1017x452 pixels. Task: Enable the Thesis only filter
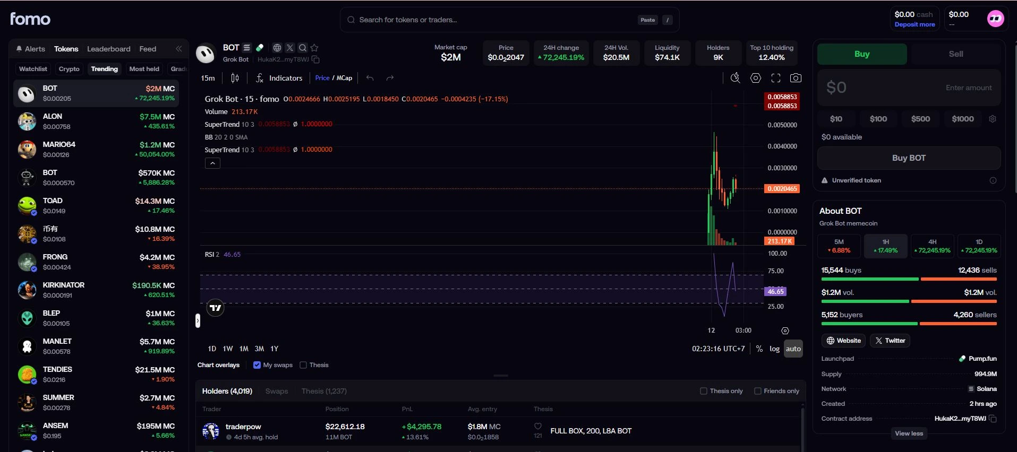point(704,391)
